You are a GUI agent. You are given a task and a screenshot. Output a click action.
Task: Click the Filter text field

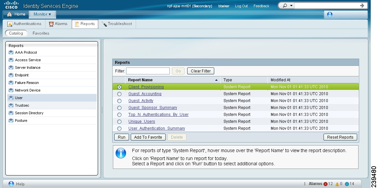[x=148, y=71]
